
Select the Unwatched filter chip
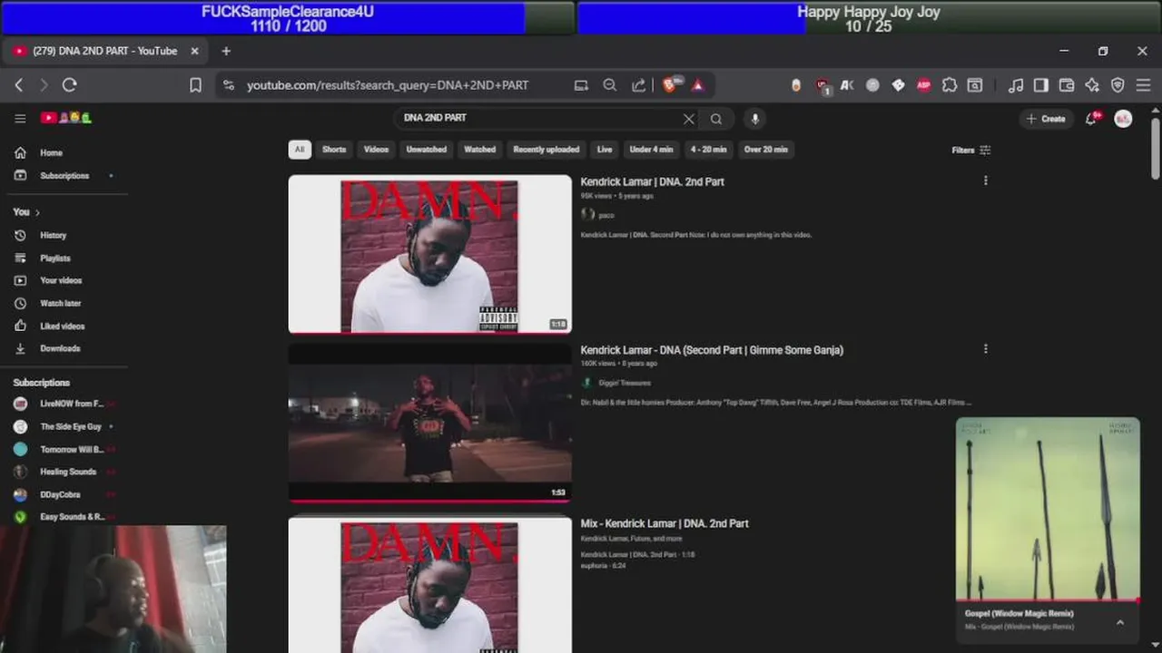427,150
